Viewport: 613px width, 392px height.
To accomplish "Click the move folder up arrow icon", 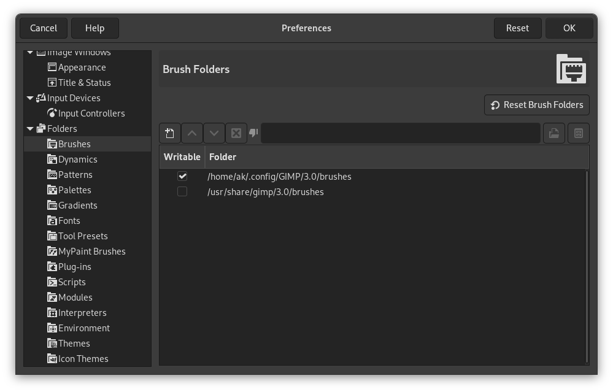I will pyautogui.click(x=191, y=133).
